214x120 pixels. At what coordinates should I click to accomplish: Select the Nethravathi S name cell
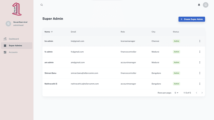click(x=51, y=84)
